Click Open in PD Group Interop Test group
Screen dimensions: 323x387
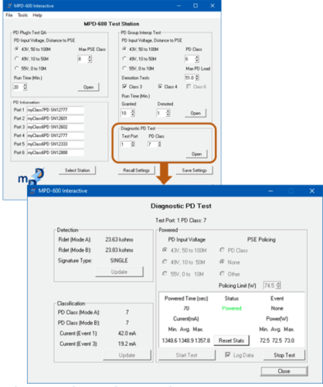click(x=195, y=113)
